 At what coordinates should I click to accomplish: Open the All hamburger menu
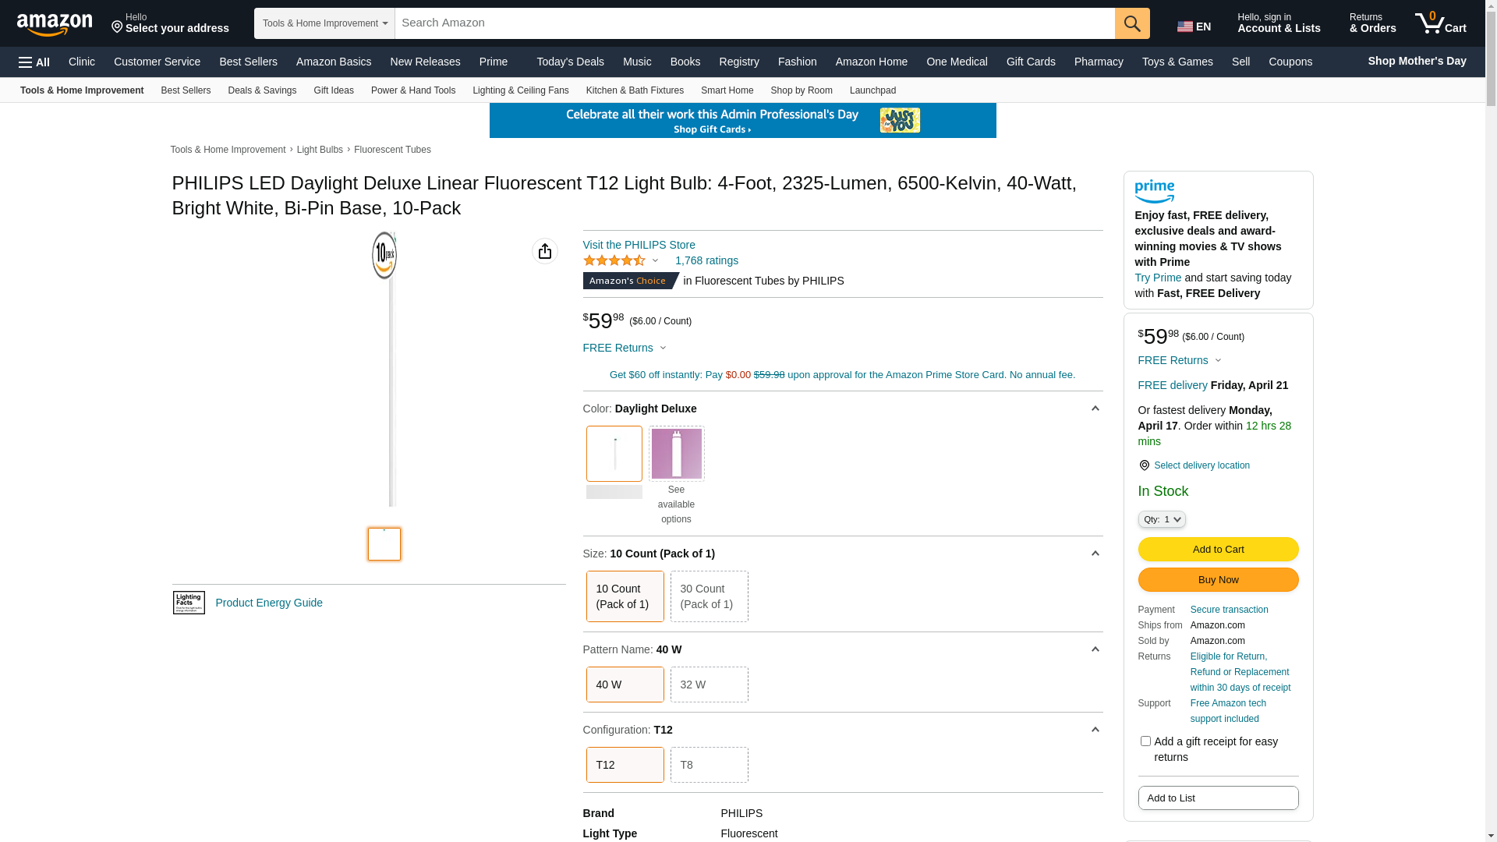(x=34, y=62)
